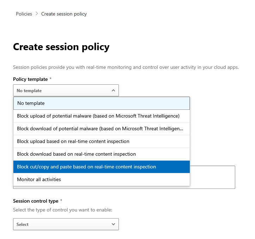Choose Block download of potential malware template
Viewport: 255px width, 239px height.
click(102, 129)
